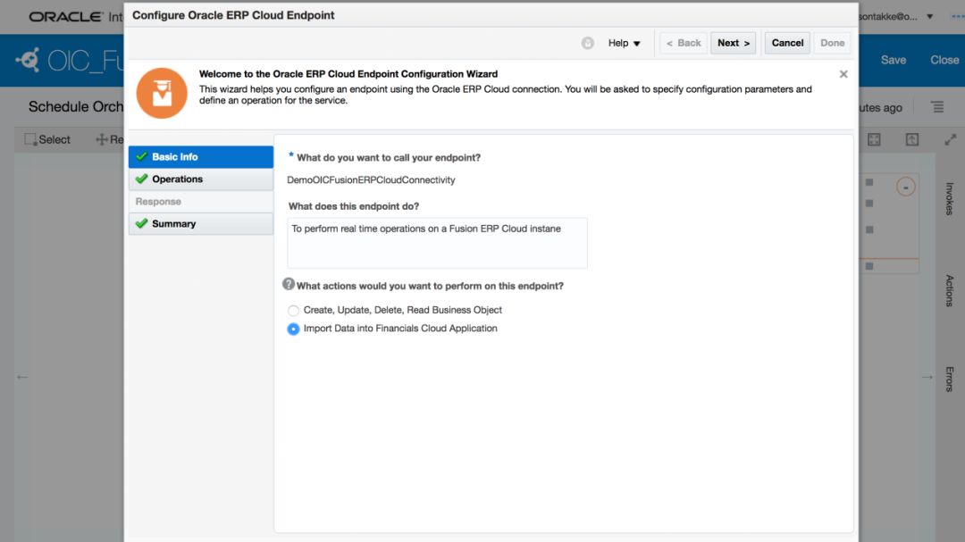
Task: Click the orange wizard graduate icon
Action: 162,94
